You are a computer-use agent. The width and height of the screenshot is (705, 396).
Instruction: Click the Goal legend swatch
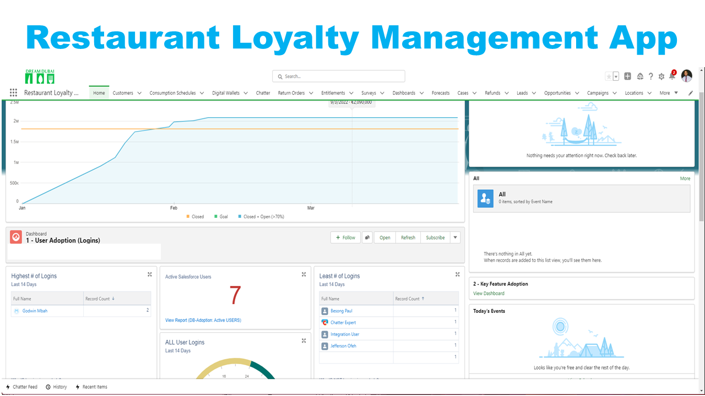[216, 217]
